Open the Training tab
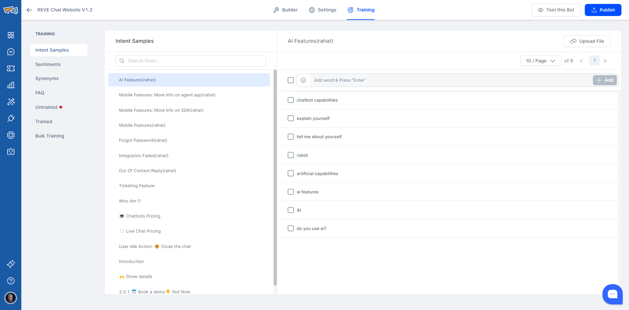This screenshot has height=310, width=629. click(x=361, y=10)
